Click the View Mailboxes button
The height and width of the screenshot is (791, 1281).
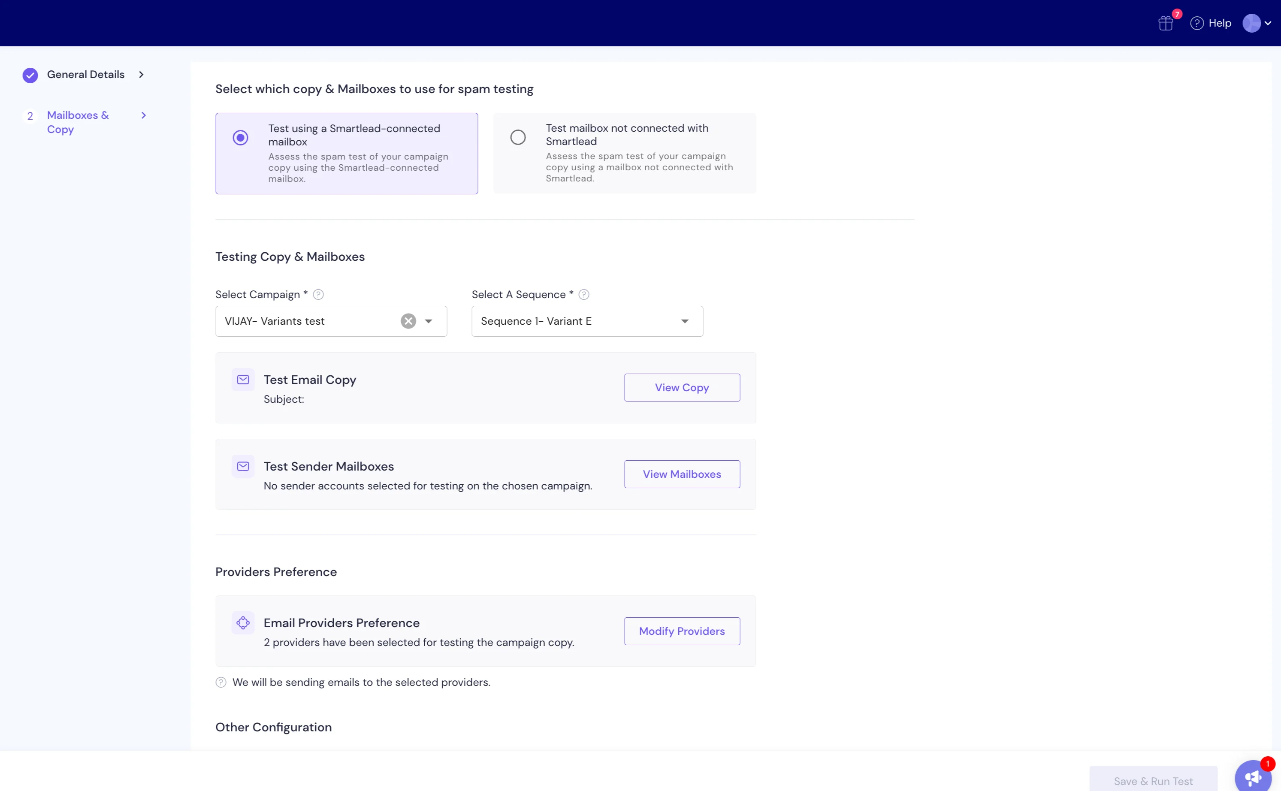[x=682, y=474]
